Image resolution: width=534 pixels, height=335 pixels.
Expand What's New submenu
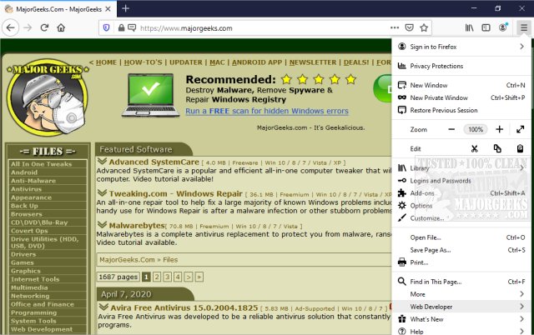(x=461, y=319)
